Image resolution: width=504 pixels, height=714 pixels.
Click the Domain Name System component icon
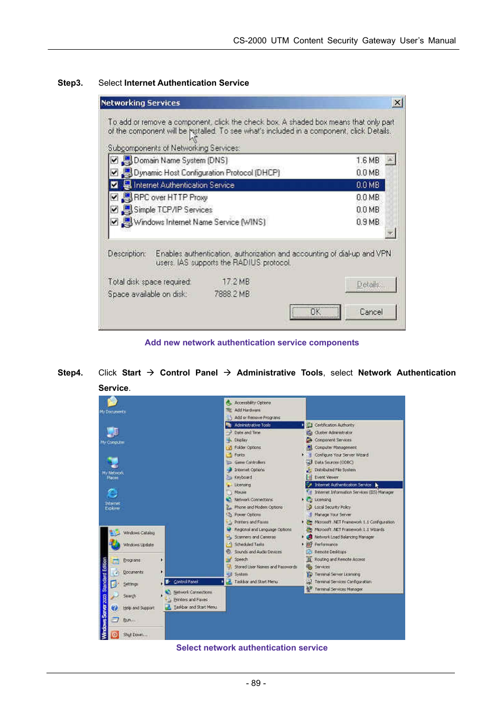[x=127, y=160]
